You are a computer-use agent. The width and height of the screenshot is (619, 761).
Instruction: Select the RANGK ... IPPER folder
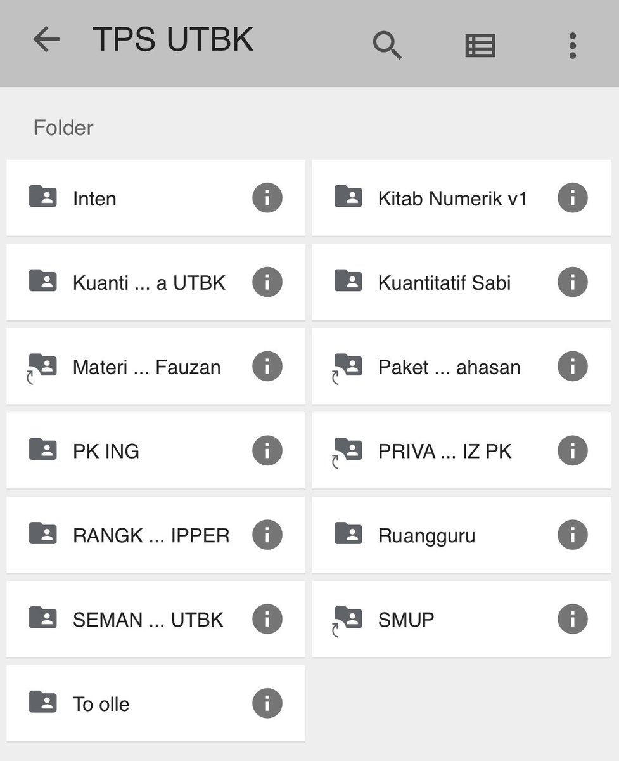coord(156,535)
